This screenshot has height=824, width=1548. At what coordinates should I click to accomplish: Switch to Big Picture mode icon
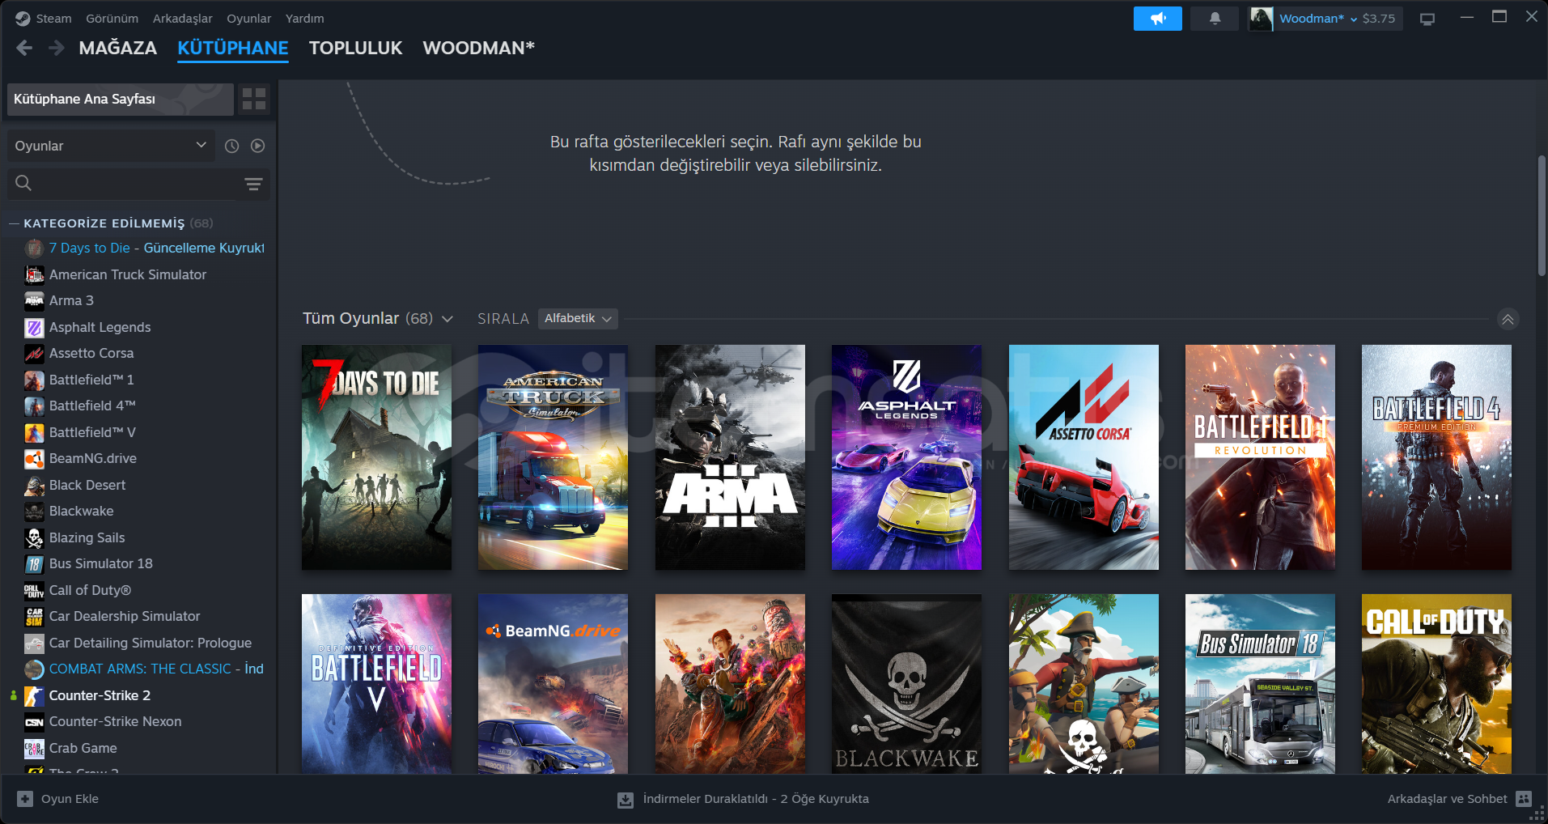(x=1427, y=19)
